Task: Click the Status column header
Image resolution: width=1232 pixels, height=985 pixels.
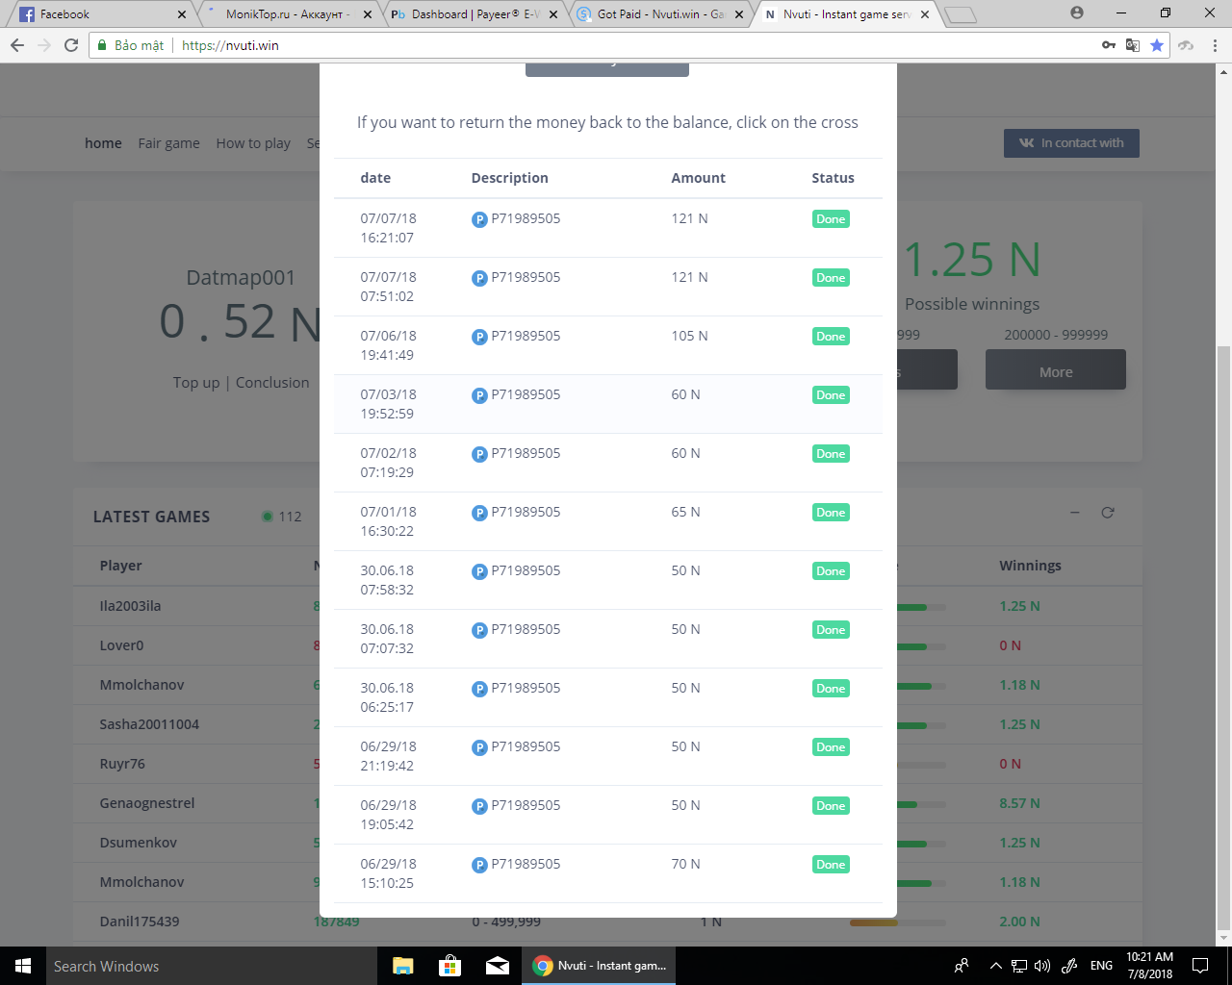Action: (x=833, y=178)
